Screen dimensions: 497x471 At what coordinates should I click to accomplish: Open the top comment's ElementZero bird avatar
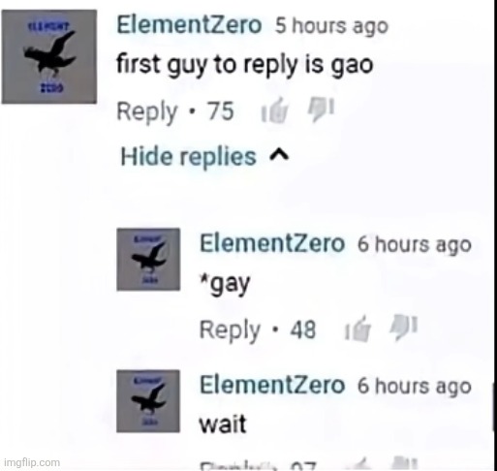click(x=49, y=56)
